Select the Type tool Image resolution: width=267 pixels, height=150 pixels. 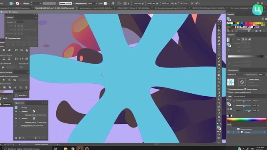click(219, 48)
